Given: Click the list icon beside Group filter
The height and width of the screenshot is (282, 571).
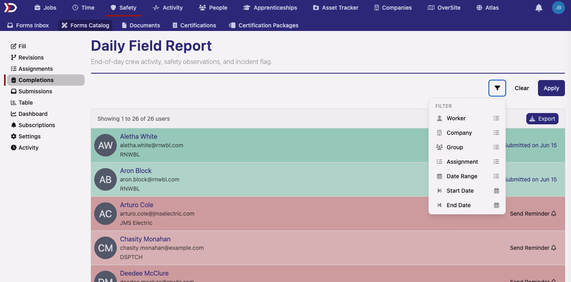Looking at the screenshot, I should point(497,147).
